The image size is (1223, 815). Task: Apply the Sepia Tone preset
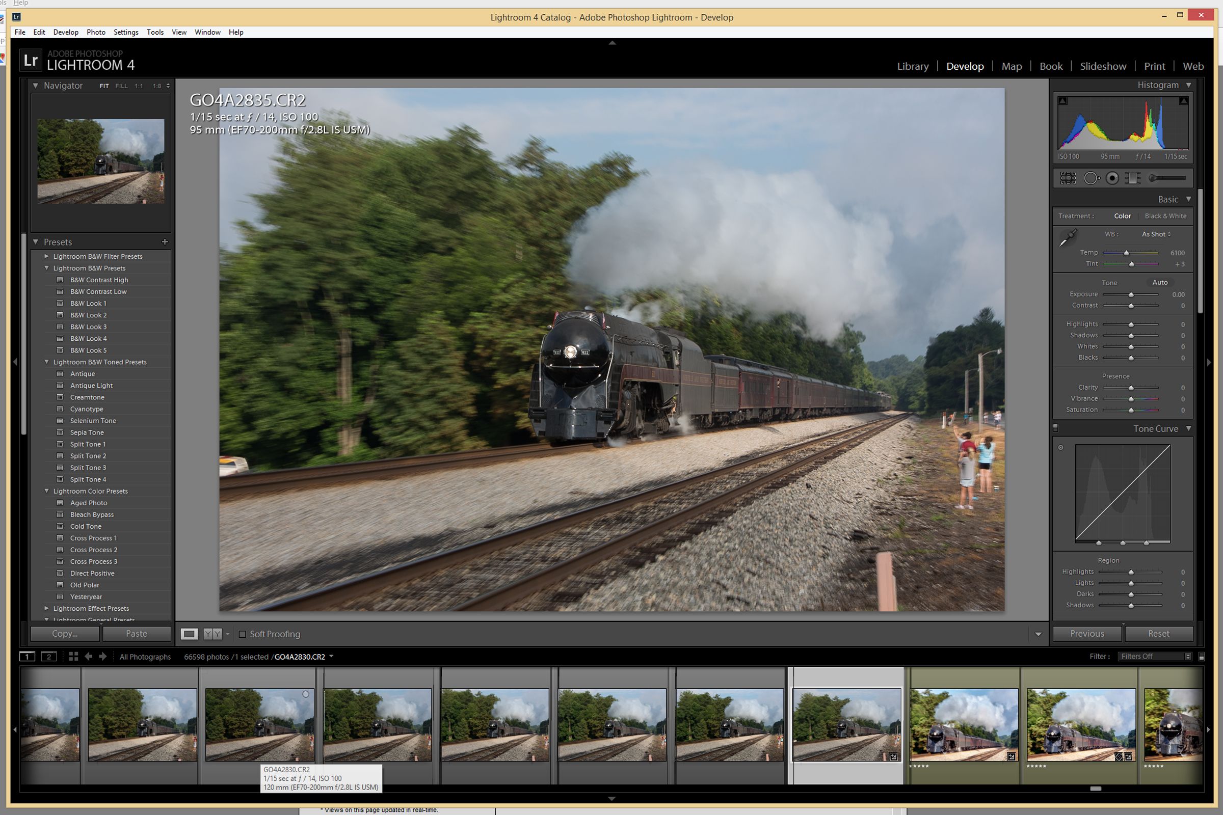[x=87, y=432]
